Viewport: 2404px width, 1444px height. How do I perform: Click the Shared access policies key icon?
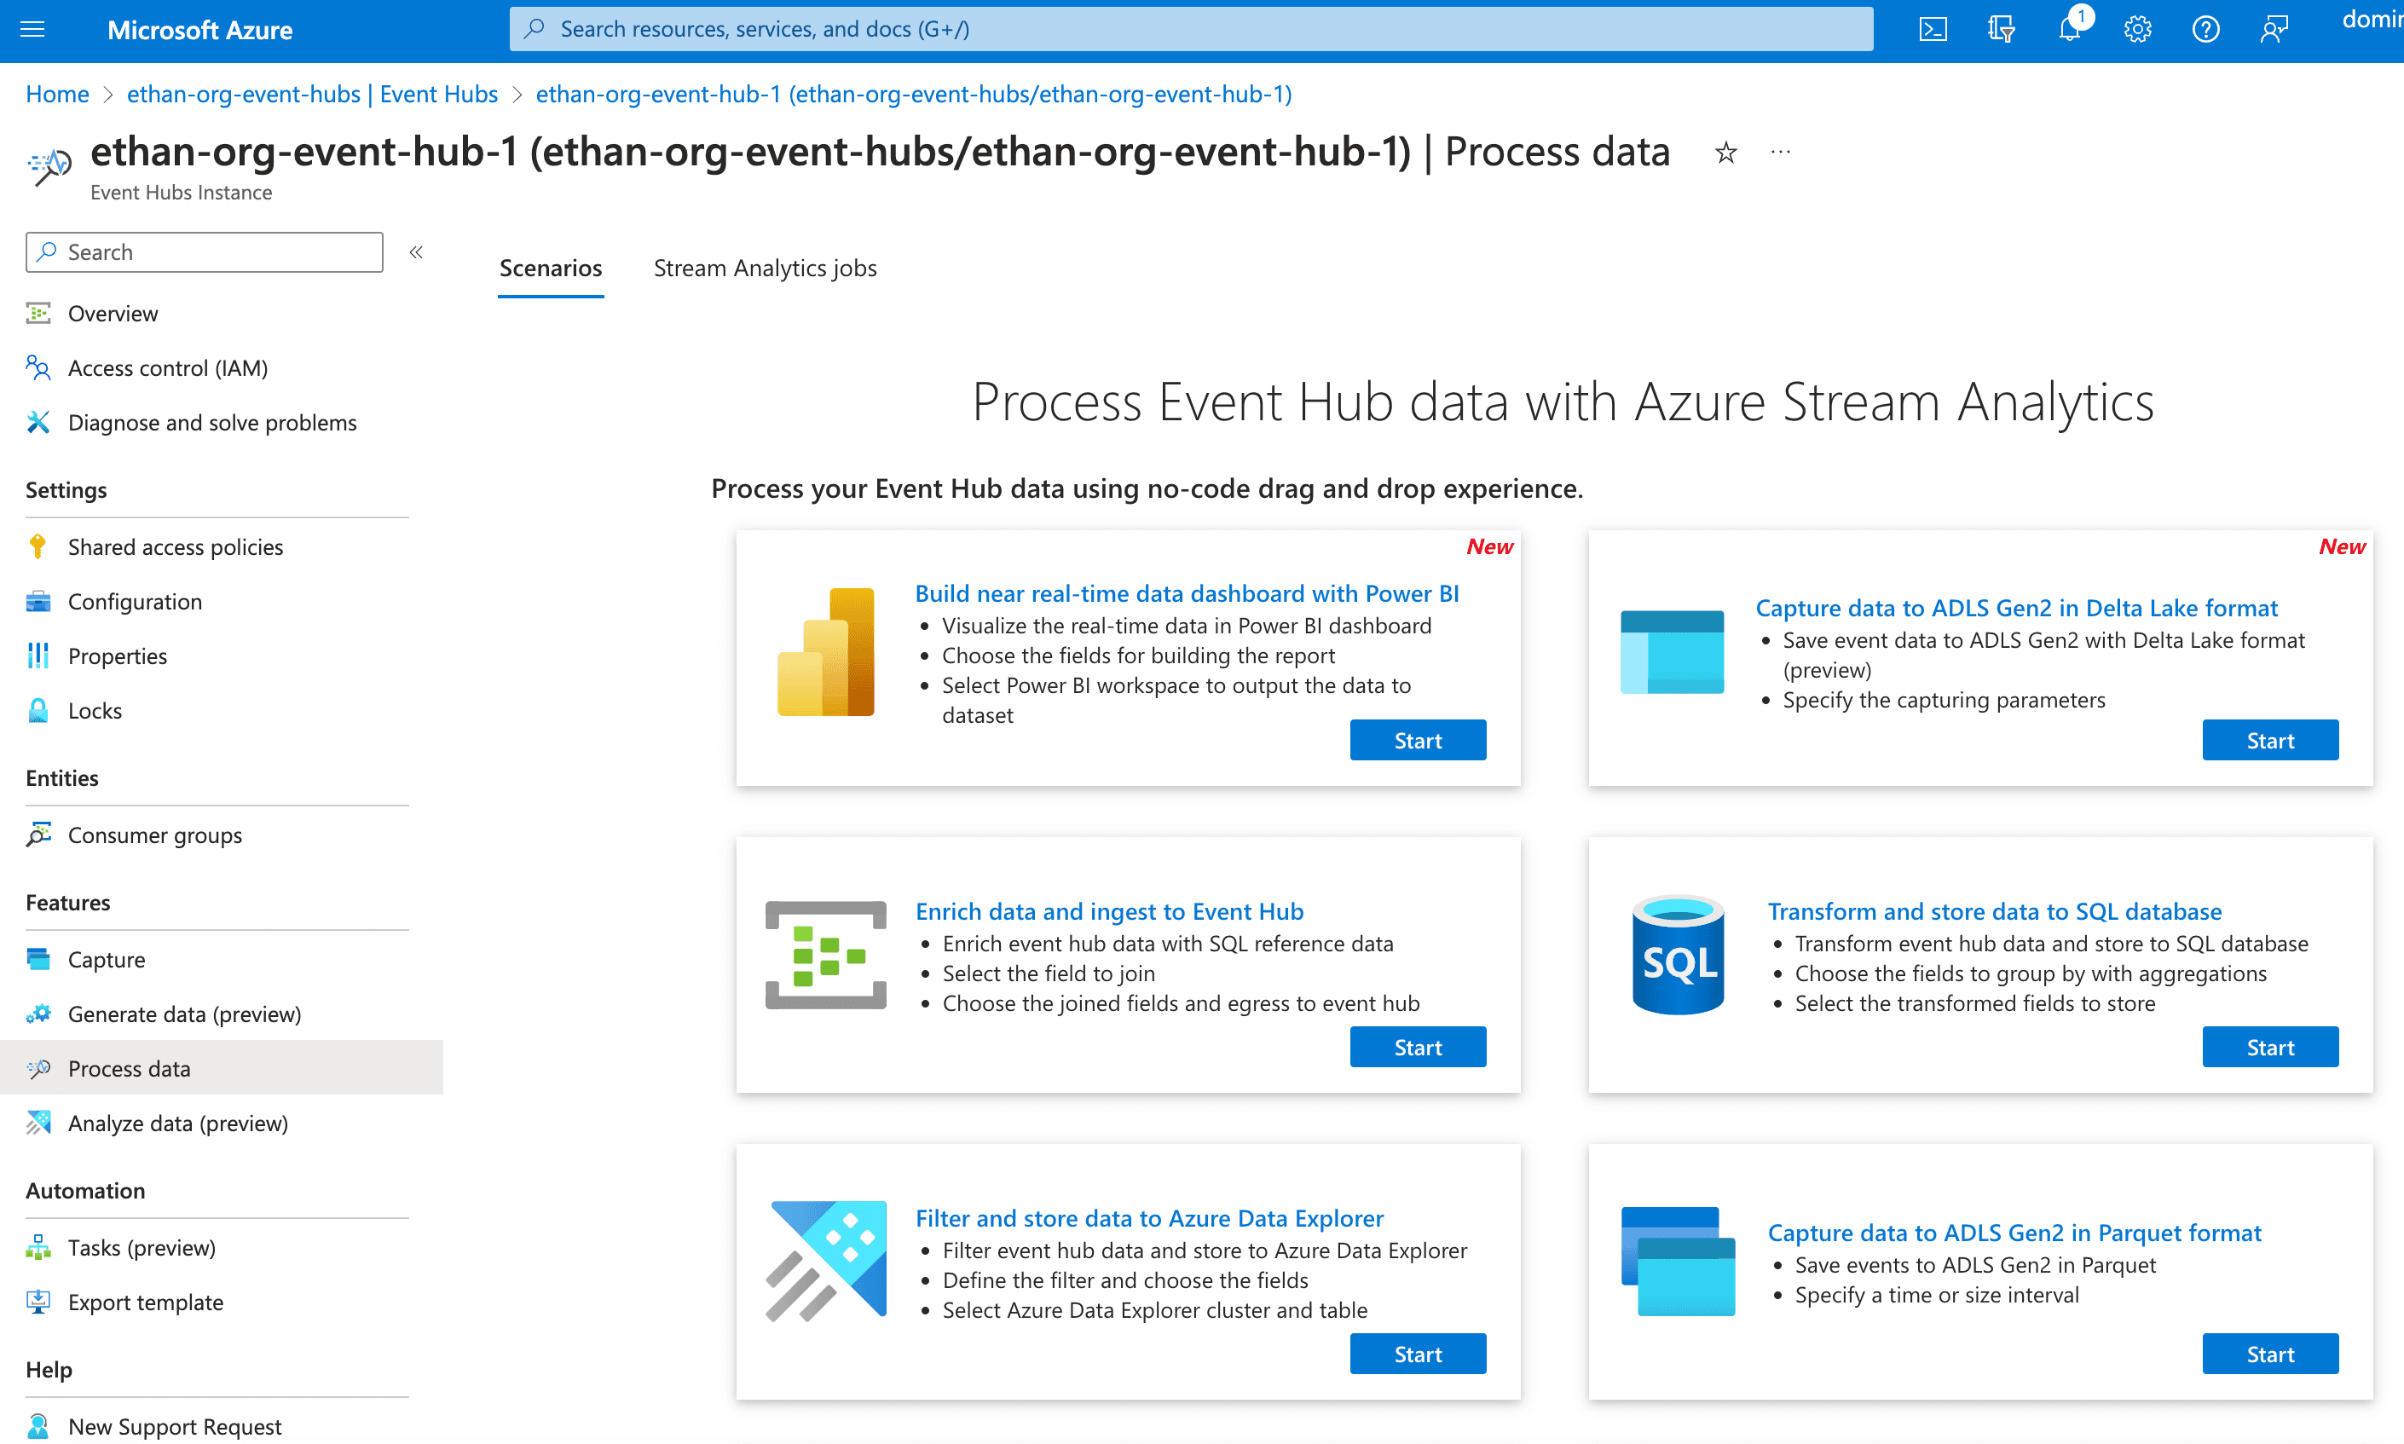38,547
